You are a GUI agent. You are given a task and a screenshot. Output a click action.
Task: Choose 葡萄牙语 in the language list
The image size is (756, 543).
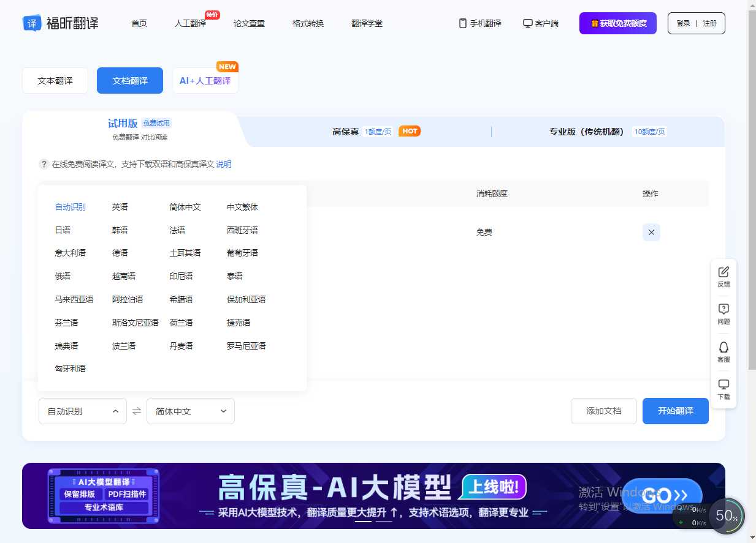pos(242,253)
